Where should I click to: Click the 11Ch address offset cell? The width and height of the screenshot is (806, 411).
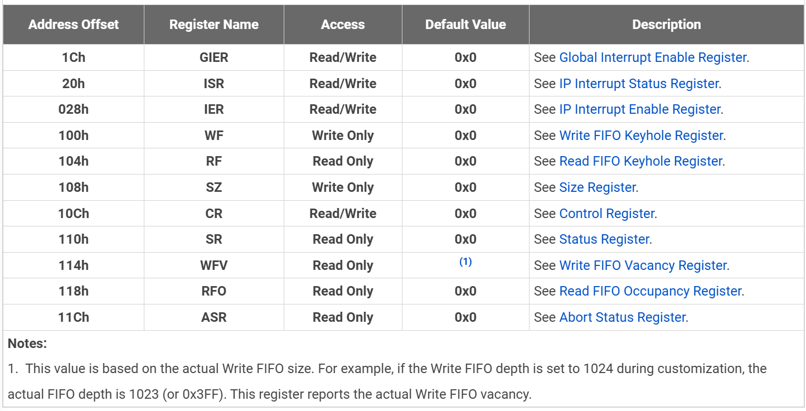click(x=74, y=317)
